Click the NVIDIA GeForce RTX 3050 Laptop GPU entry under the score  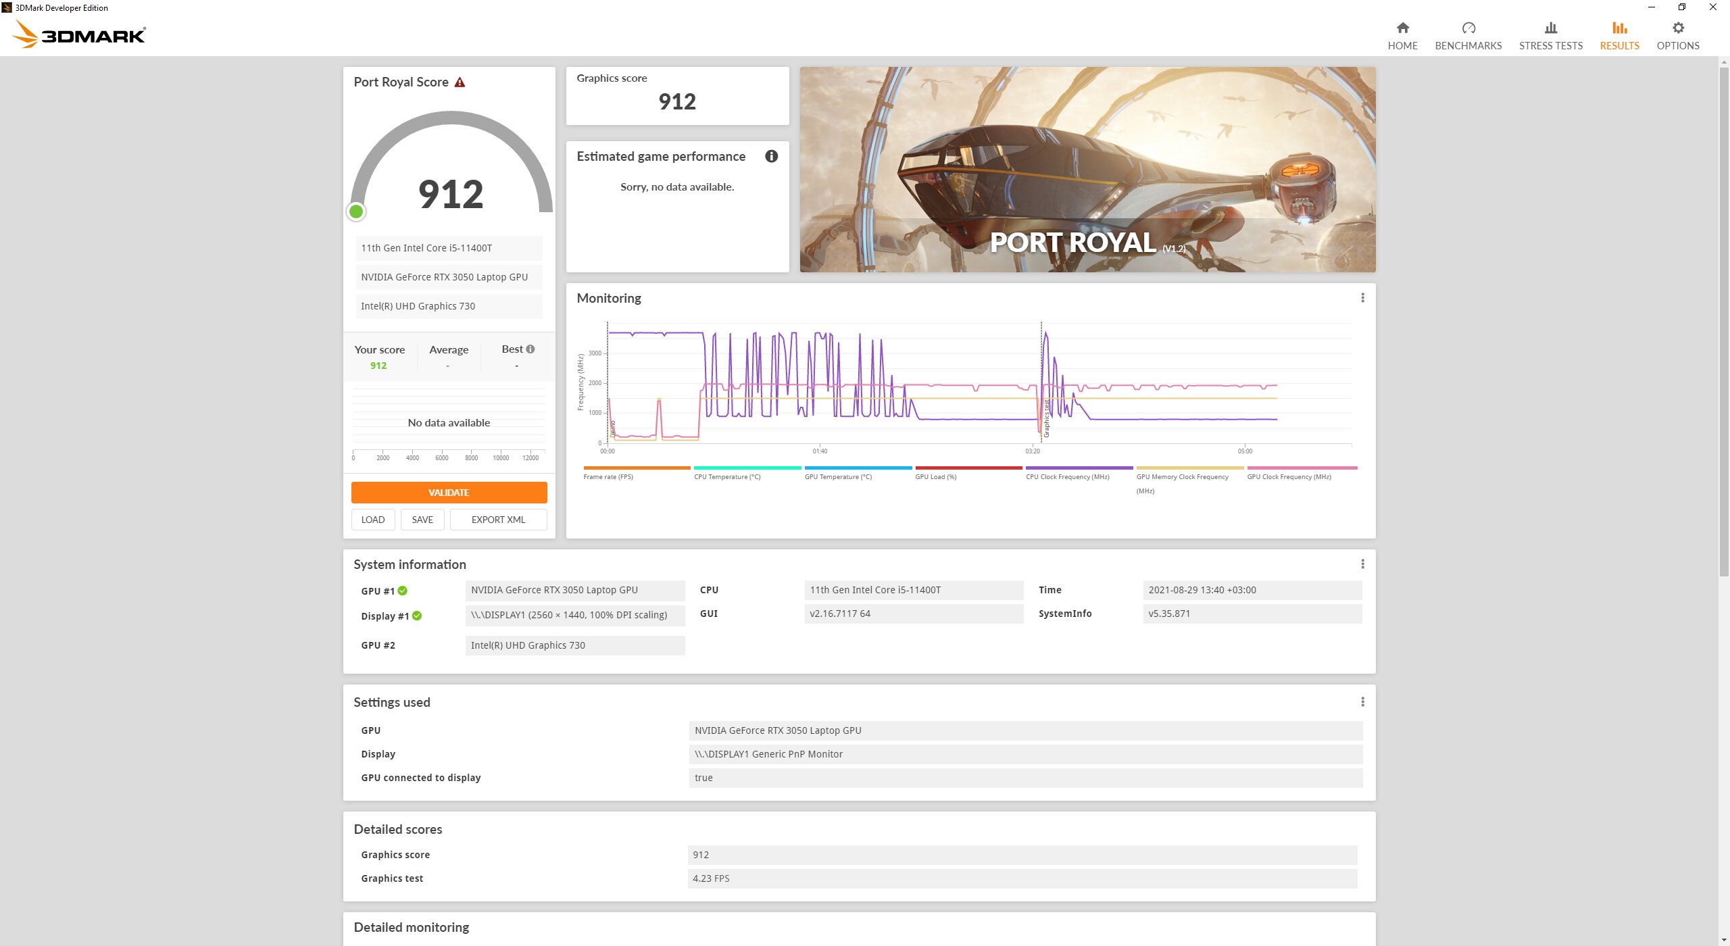coord(449,277)
